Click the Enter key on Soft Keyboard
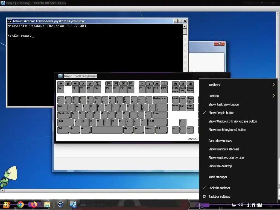The width and height of the screenshot is (280, 210). point(160,115)
